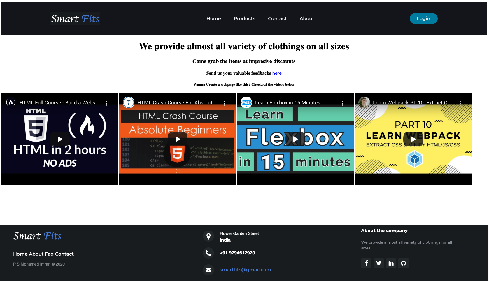489x281 pixels.
Task: Click the phone number +91 9294612920
Action: click(237, 253)
